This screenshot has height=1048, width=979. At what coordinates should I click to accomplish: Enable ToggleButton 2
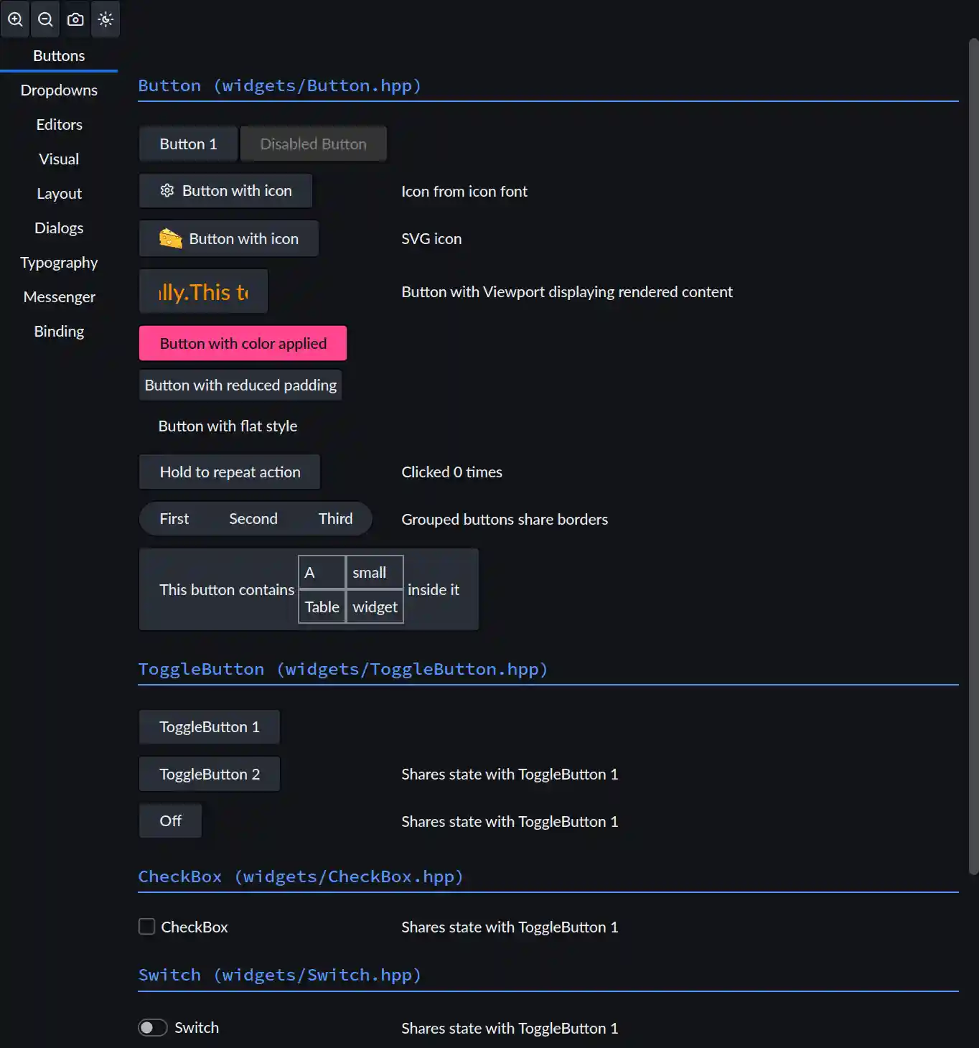209,775
